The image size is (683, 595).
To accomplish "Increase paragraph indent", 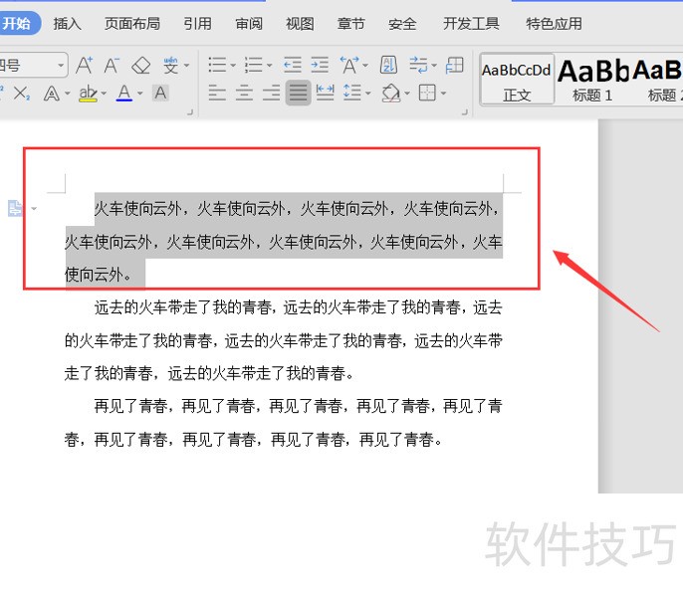I will point(320,66).
